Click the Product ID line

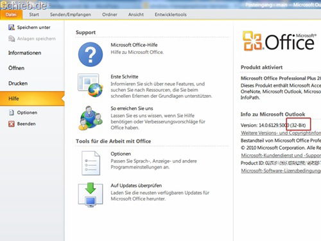pos(281,163)
